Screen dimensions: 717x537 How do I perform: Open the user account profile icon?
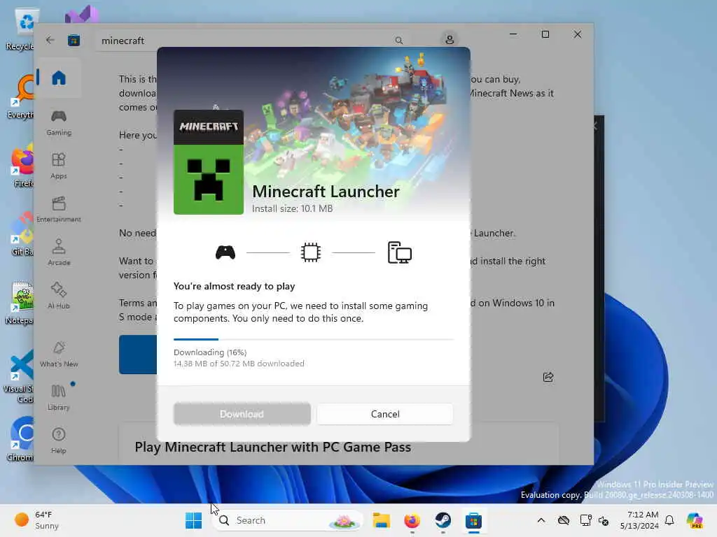450,40
